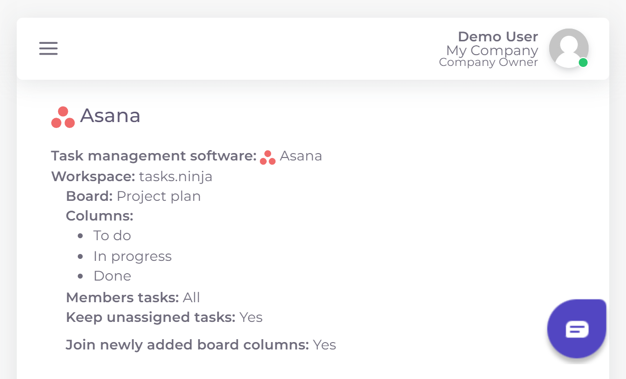The image size is (626, 379).
Task: Click the Task management software label
Action: pyautogui.click(x=154, y=156)
